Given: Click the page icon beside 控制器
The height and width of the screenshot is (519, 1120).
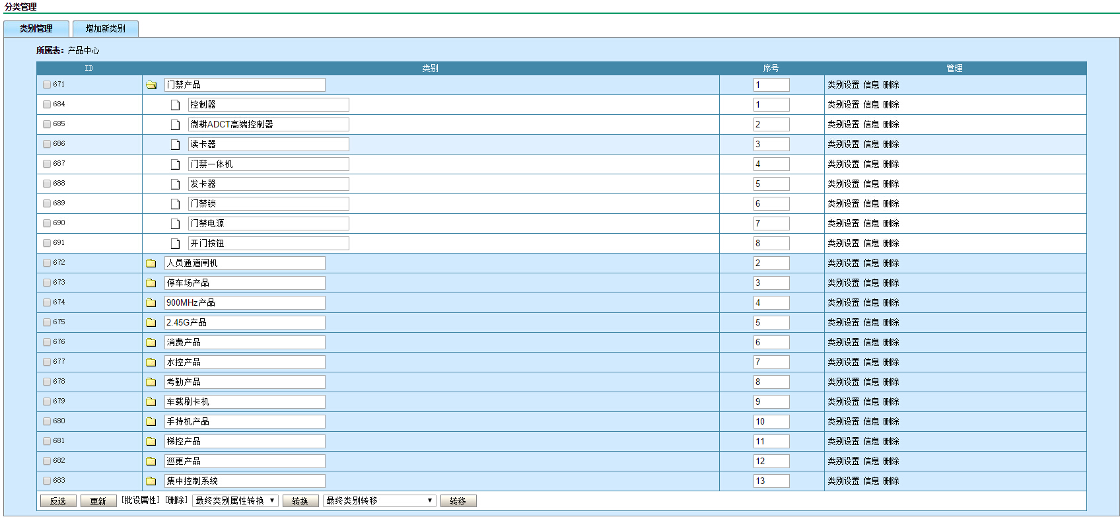Looking at the screenshot, I should click(x=175, y=105).
